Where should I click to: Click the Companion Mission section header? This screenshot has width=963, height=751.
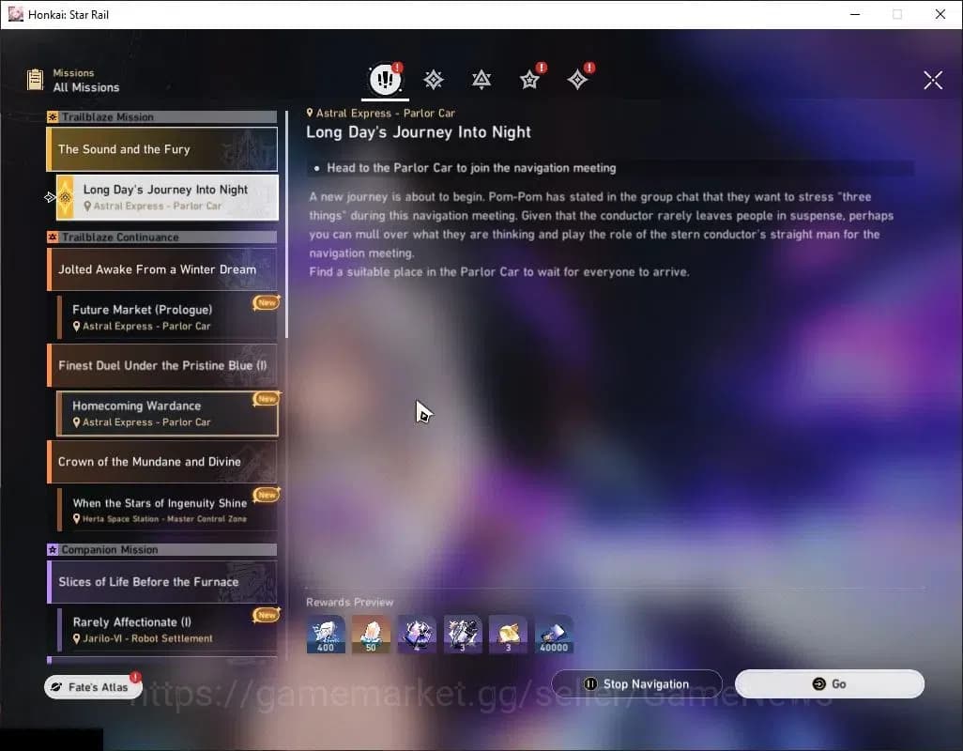[x=162, y=549]
